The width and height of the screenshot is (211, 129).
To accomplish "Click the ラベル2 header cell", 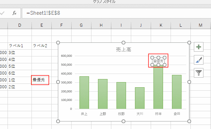I will (x=40, y=46).
